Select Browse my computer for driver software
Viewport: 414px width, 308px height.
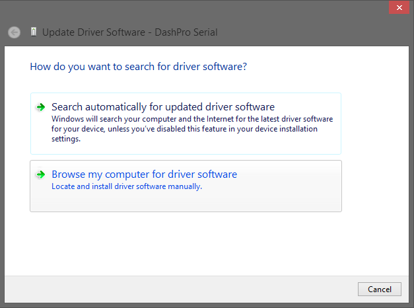(x=144, y=174)
